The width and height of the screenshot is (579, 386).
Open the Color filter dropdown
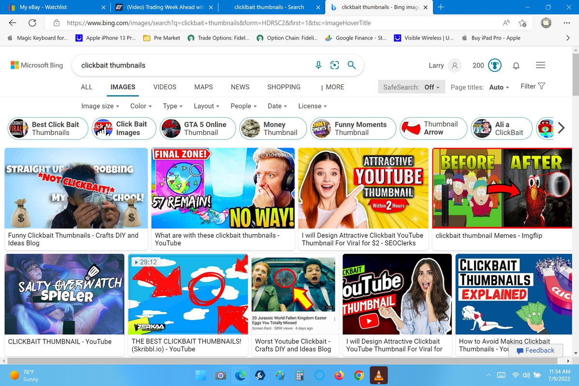click(141, 106)
